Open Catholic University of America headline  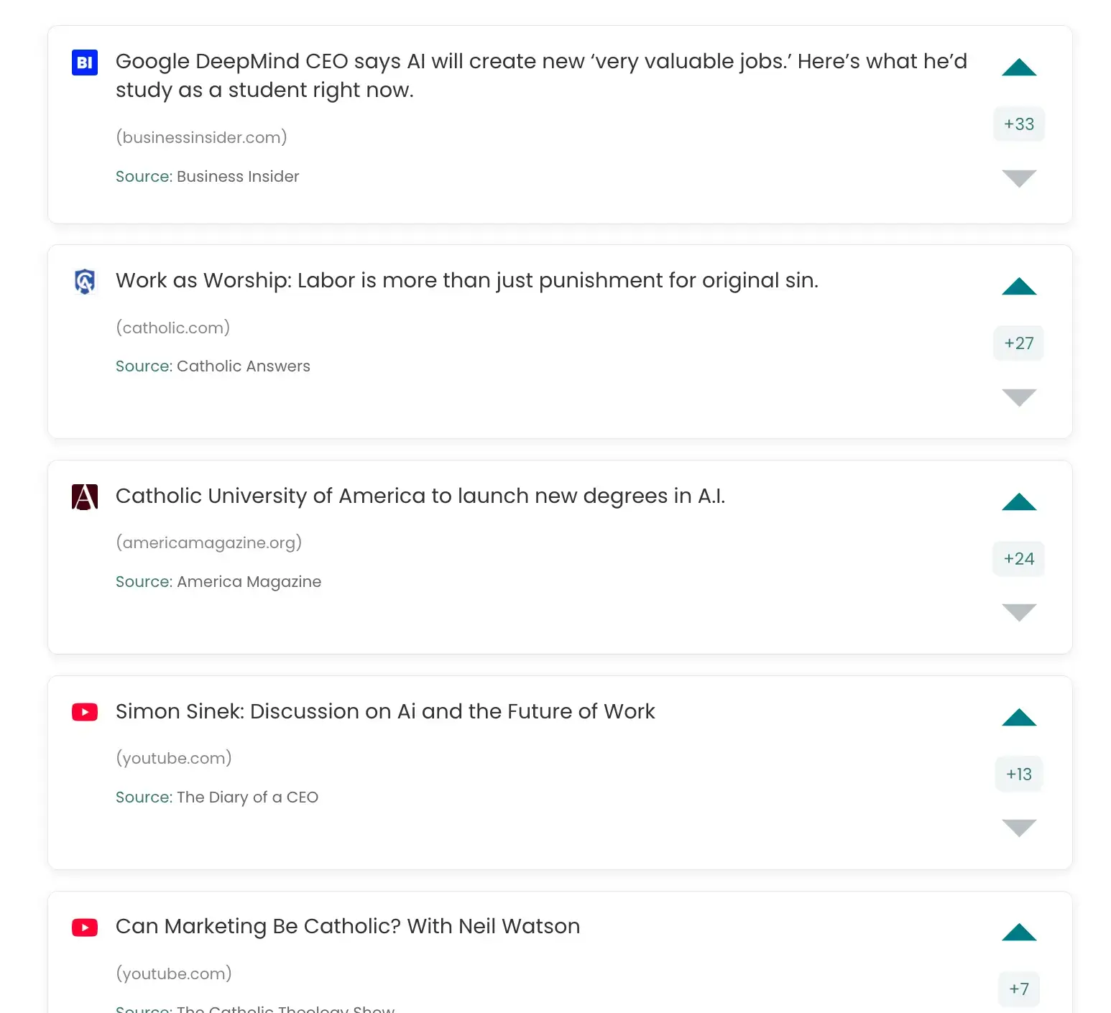[x=420, y=496]
